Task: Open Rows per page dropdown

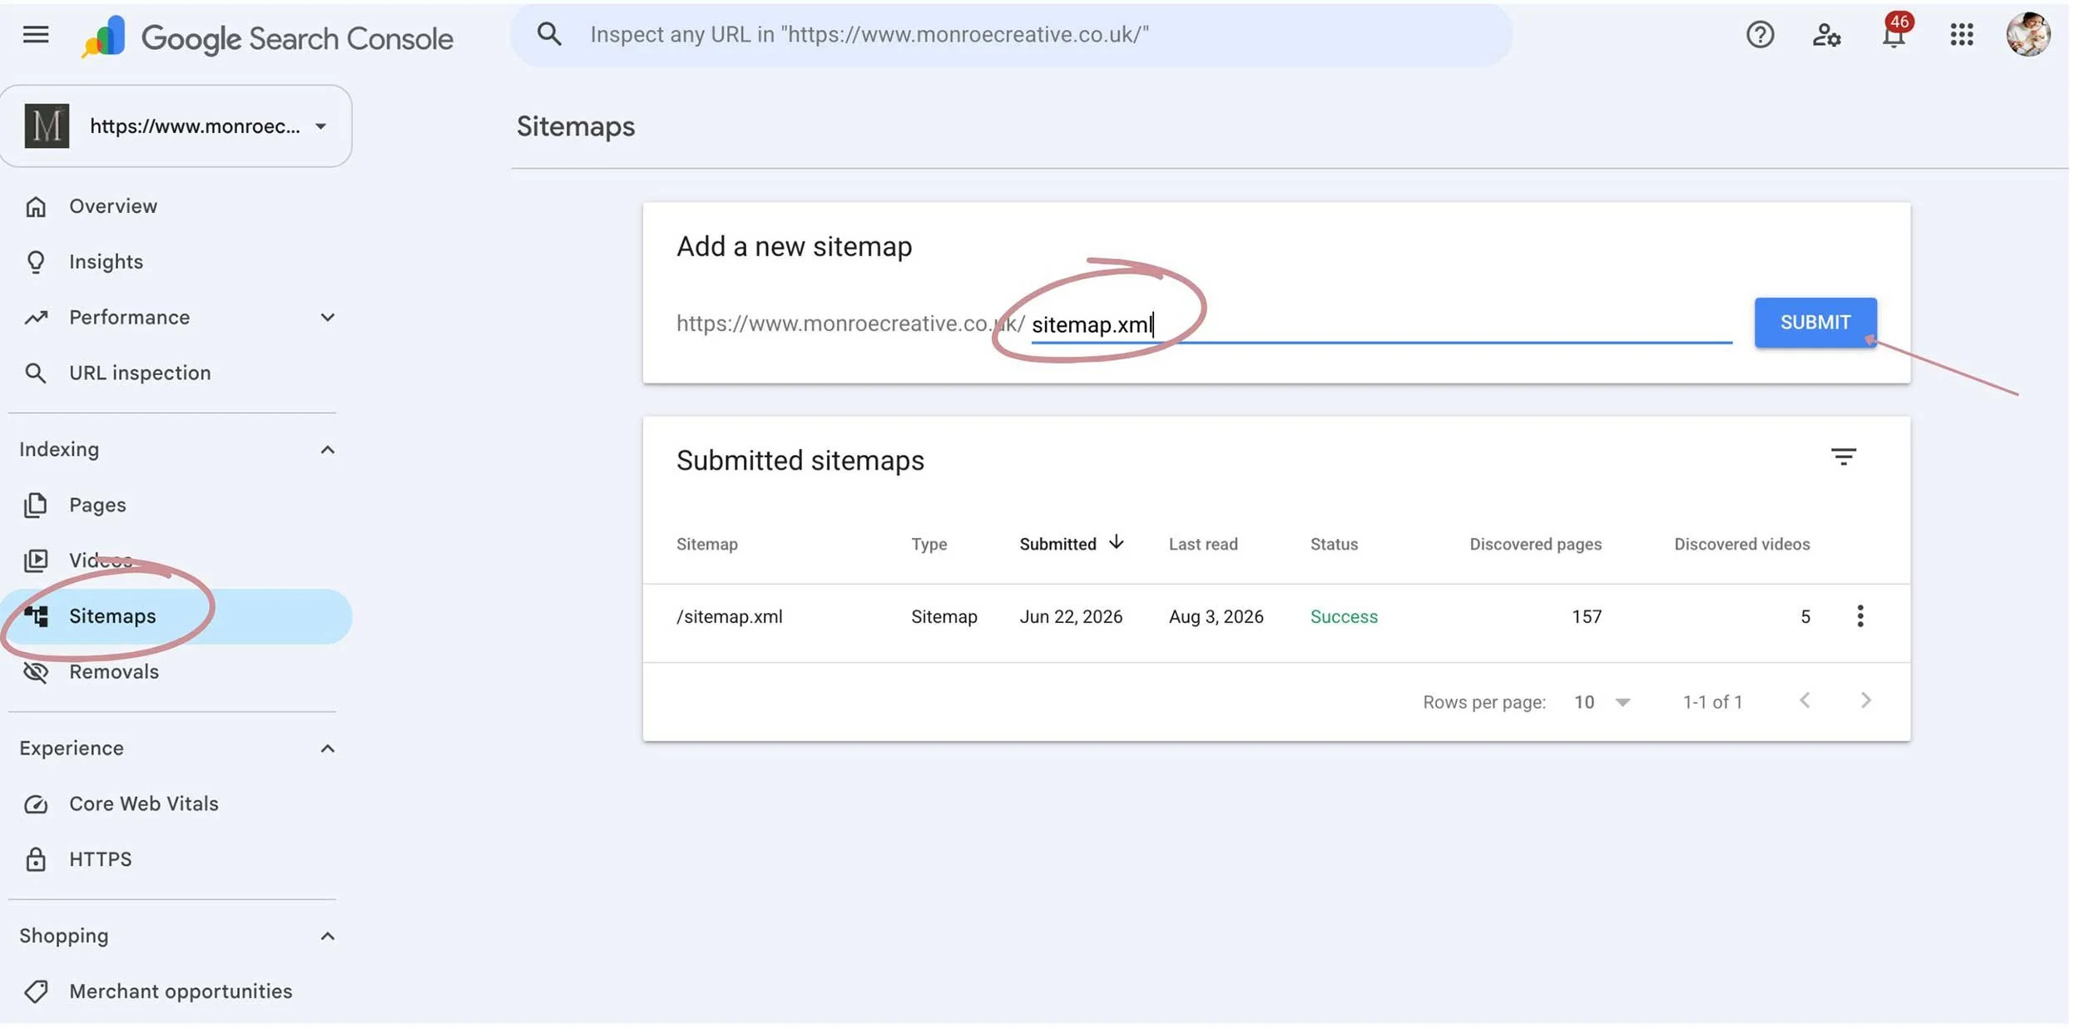Action: 1602,703
